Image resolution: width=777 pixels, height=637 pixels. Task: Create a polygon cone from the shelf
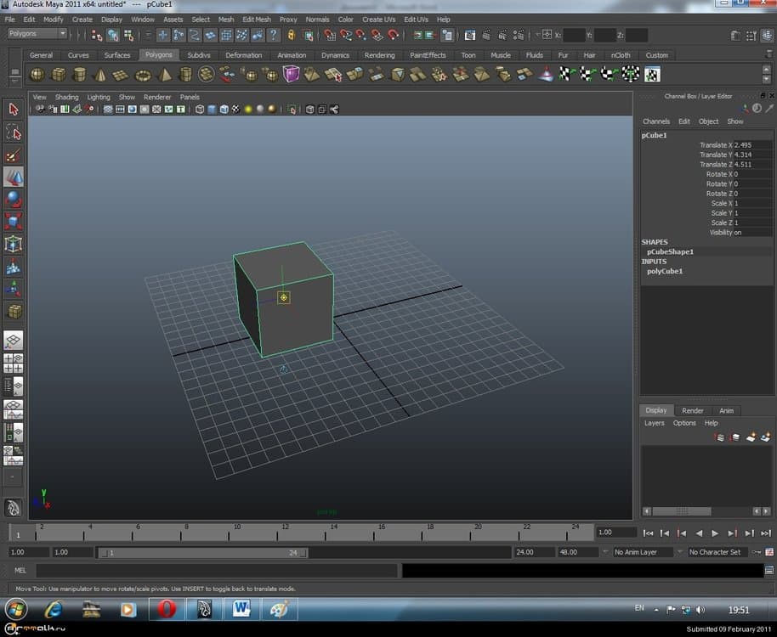click(100, 75)
